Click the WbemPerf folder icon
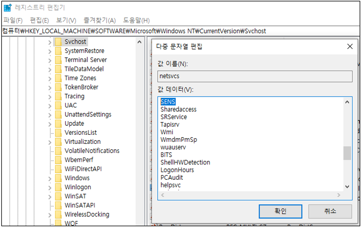 point(58,160)
